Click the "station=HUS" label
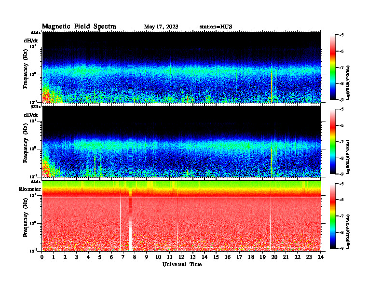This screenshot has height=295, width=382. 216,27
